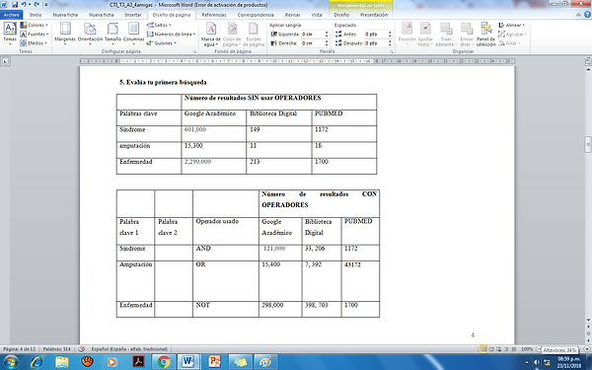Open the Números de línea dropdown
This screenshot has height=370, width=592.
171,34
